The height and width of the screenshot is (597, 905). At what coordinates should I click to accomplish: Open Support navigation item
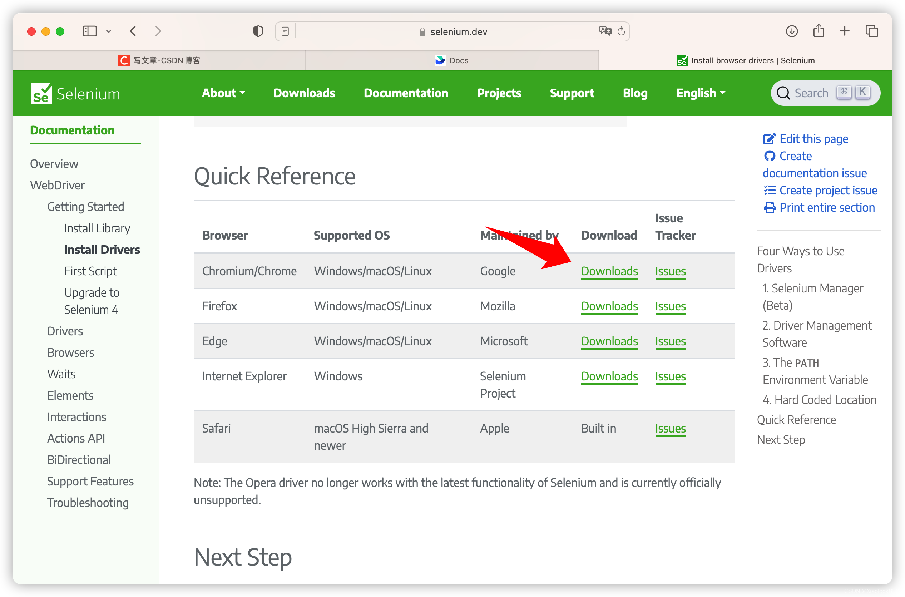[572, 93]
